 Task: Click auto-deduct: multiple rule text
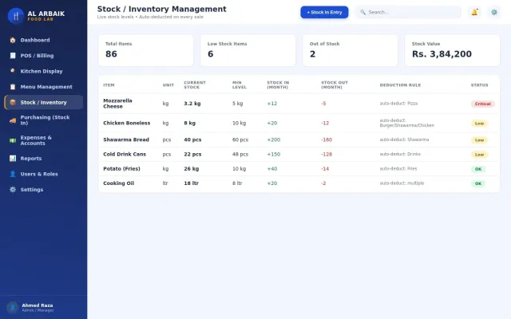(402, 183)
